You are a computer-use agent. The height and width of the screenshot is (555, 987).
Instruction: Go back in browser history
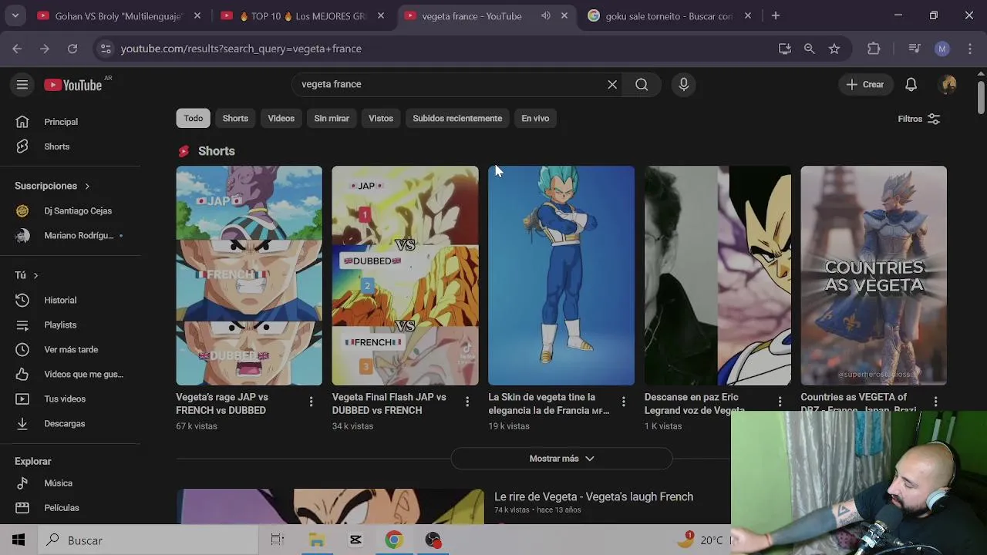[x=17, y=49]
